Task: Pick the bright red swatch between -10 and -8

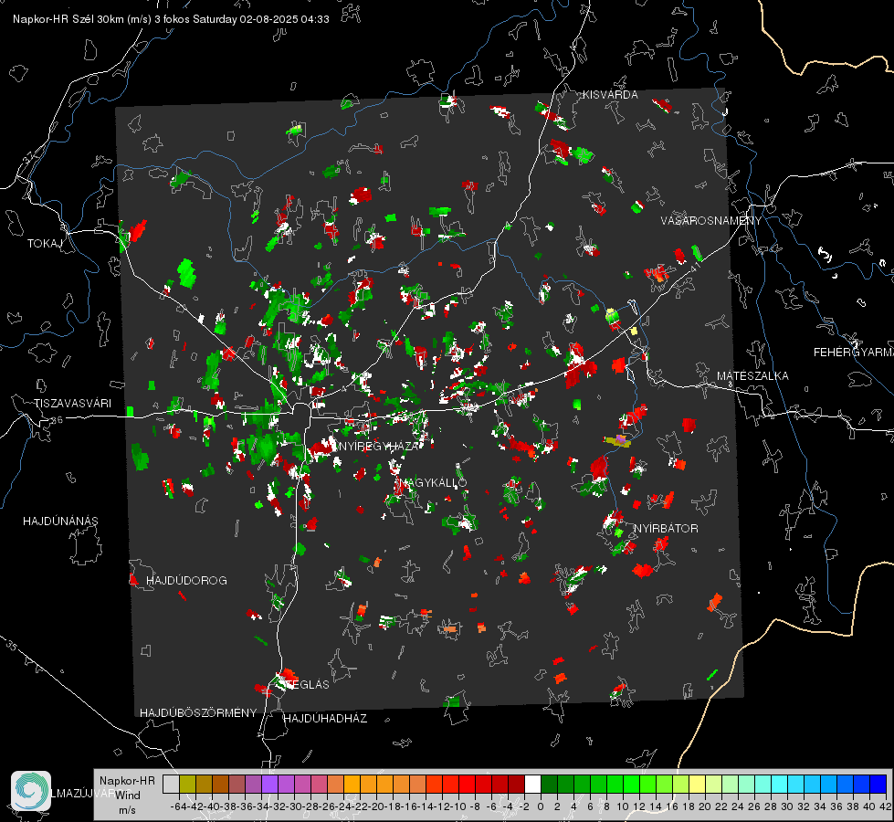Action: pyautogui.click(x=467, y=784)
